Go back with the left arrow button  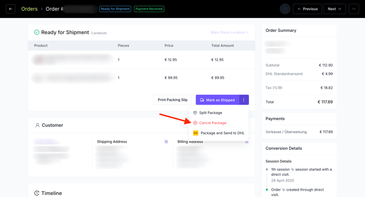point(11,9)
